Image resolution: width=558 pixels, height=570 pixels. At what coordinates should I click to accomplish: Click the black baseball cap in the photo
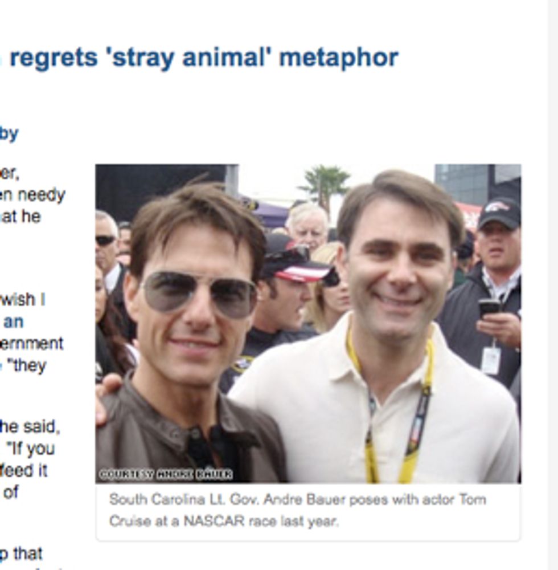(x=499, y=213)
